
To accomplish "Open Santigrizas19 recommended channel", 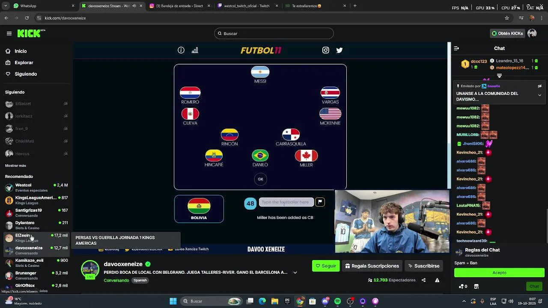I will [x=36, y=213].
